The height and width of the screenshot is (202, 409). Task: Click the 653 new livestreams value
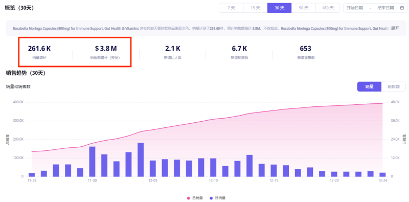click(x=306, y=49)
